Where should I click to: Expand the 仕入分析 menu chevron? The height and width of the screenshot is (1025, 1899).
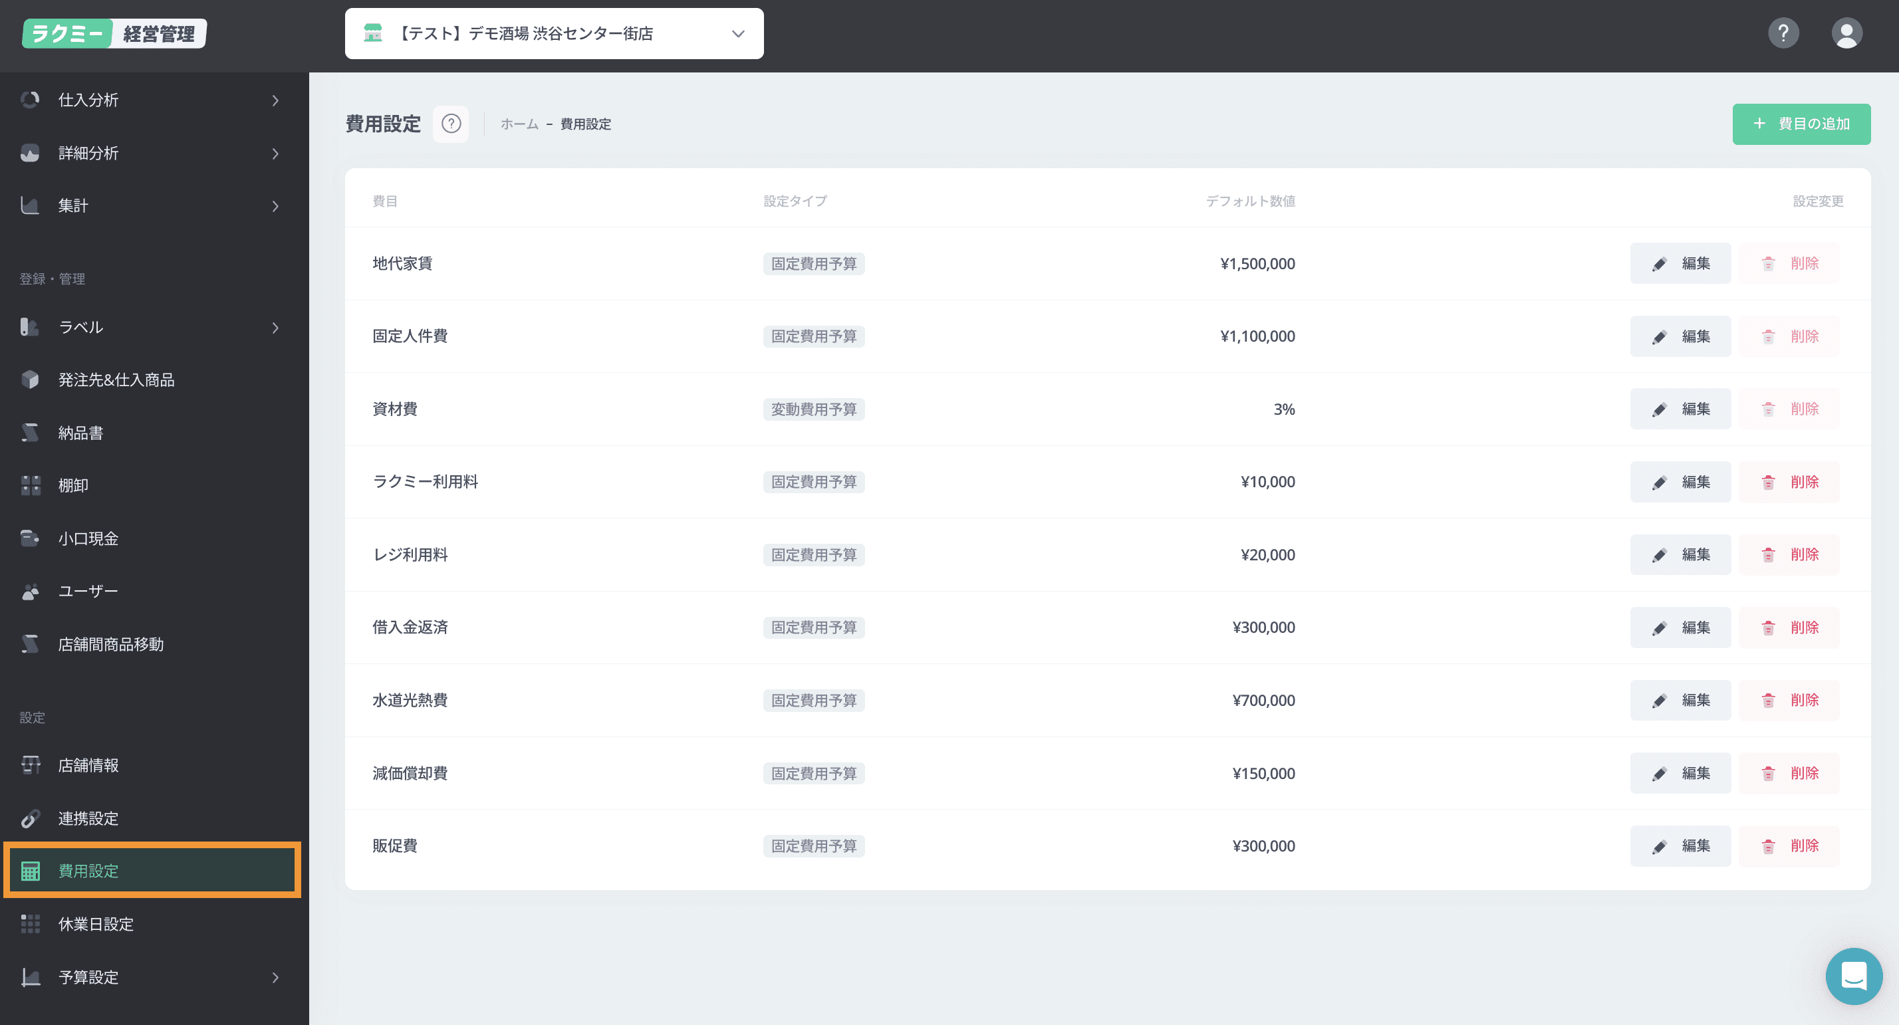click(x=275, y=100)
